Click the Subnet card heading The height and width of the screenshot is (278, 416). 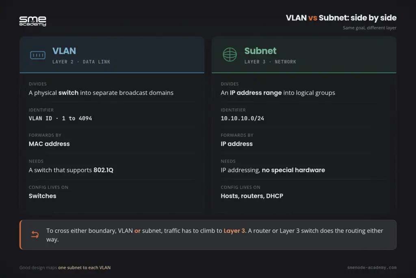(260, 51)
